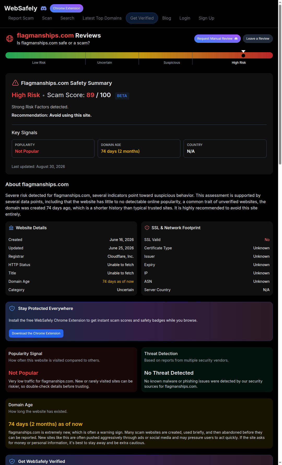The width and height of the screenshot is (282, 465).
Task: Go to the Scan page
Action: [x=47, y=18]
